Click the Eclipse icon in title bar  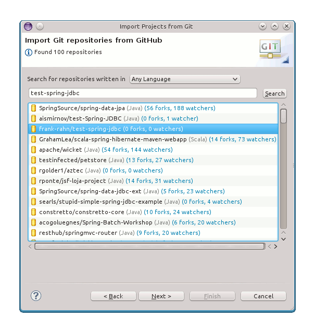coord(28,27)
